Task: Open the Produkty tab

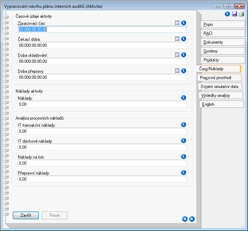Action: click(223, 60)
